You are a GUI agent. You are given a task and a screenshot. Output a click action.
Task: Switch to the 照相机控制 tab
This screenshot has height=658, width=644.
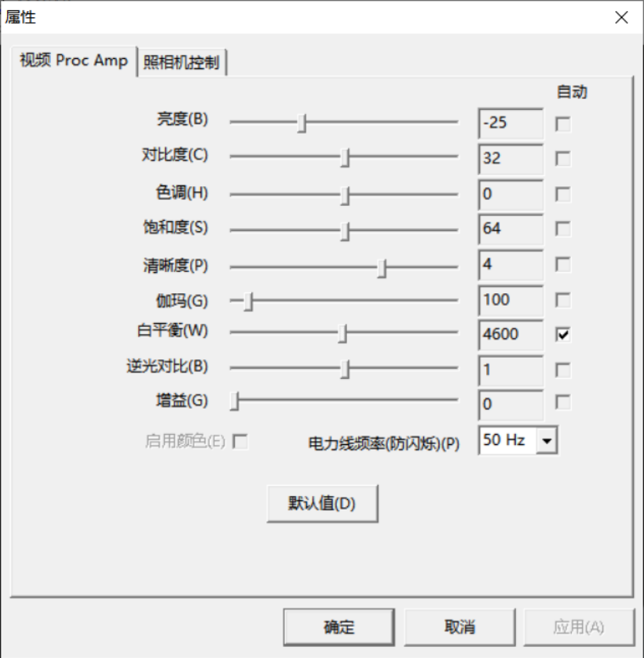tap(181, 62)
